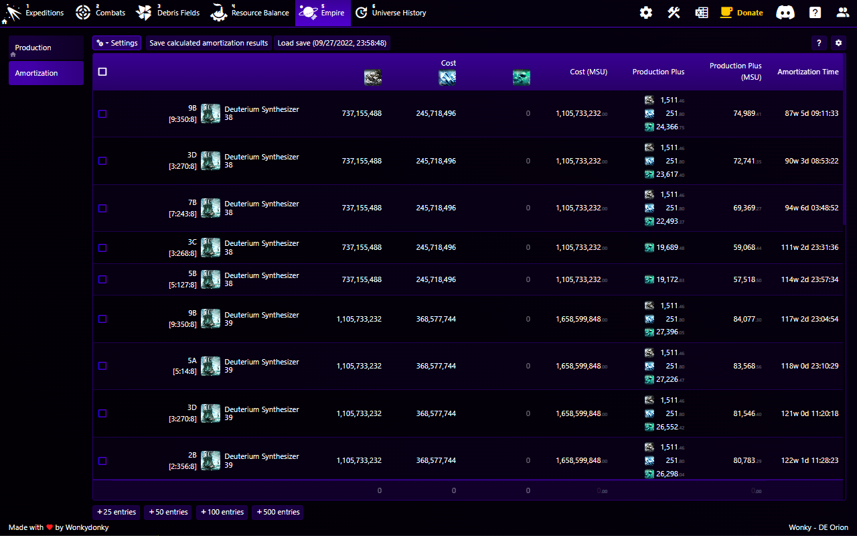Click Save calculated amortization results

tap(208, 43)
